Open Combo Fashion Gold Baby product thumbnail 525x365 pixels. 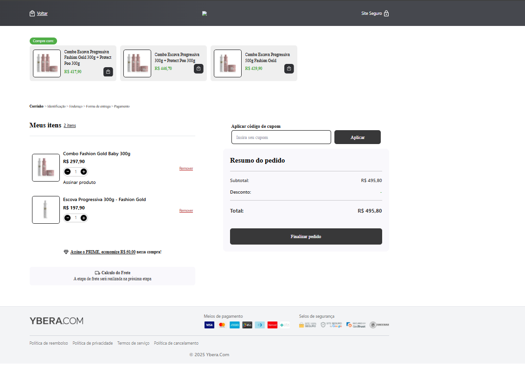(x=46, y=168)
